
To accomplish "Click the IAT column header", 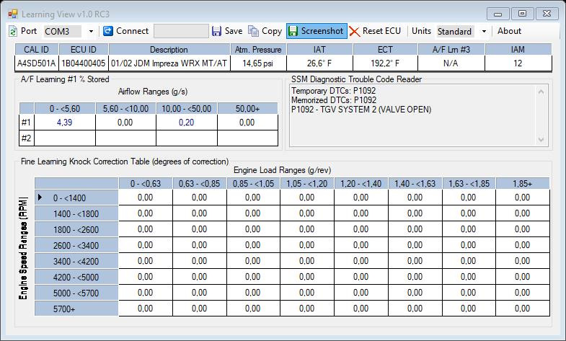I will coord(319,50).
